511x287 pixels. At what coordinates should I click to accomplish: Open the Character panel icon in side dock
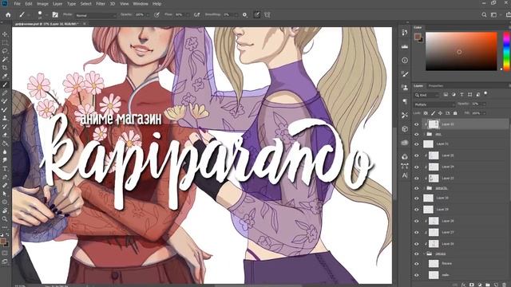point(405,175)
